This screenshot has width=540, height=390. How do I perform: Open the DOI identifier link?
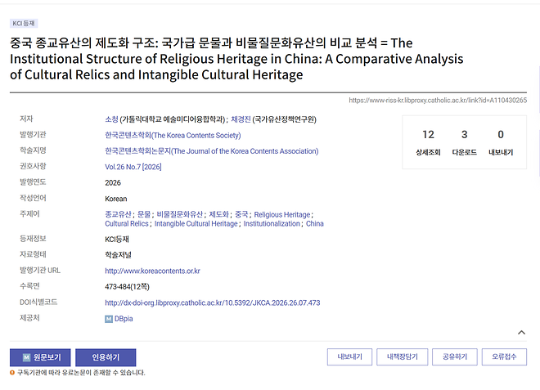pyautogui.click(x=213, y=303)
